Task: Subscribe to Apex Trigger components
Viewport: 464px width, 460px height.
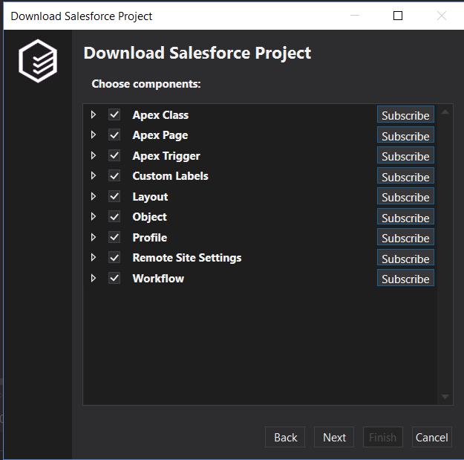Action: pyautogui.click(x=405, y=157)
